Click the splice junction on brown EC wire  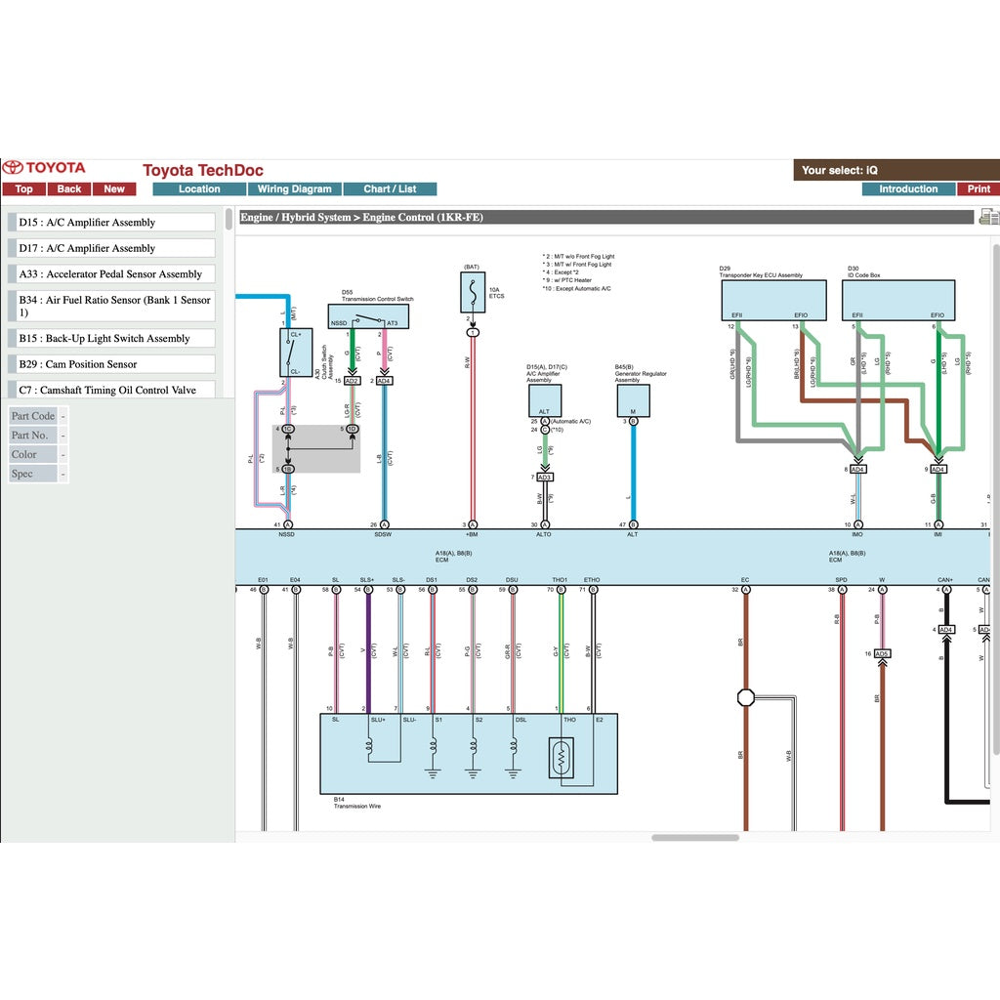coord(746,697)
